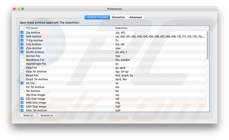Enable the Tar Archive checkbox
This screenshot has width=229, height=140.
22,91
